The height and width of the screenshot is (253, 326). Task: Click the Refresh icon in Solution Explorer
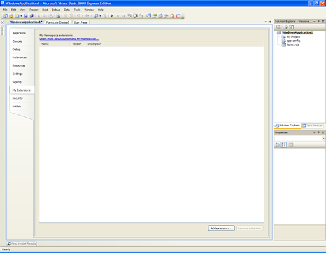pos(292,27)
